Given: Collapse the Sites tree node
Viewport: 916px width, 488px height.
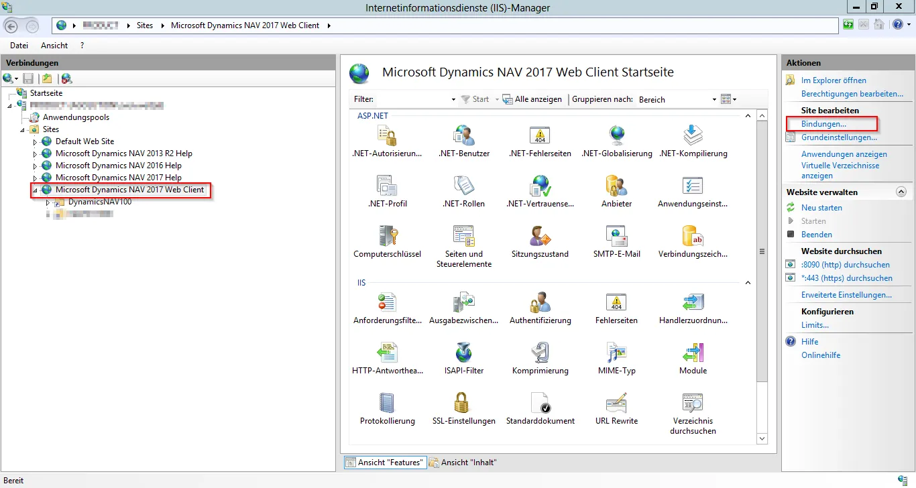Looking at the screenshot, I should (23, 130).
